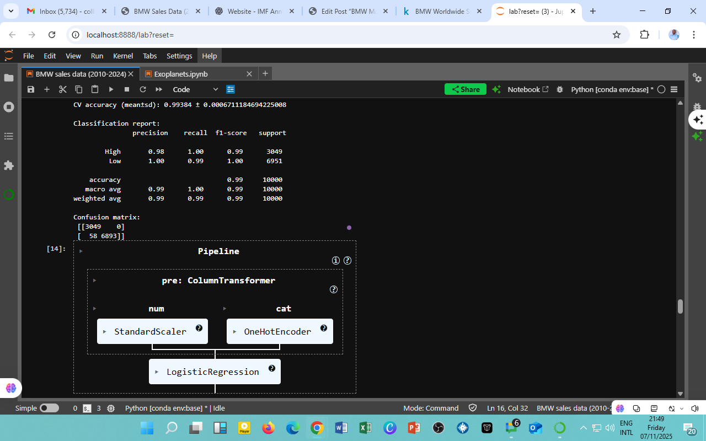
Task: Open the Kernel menu
Action: pyautogui.click(x=122, y=56)
